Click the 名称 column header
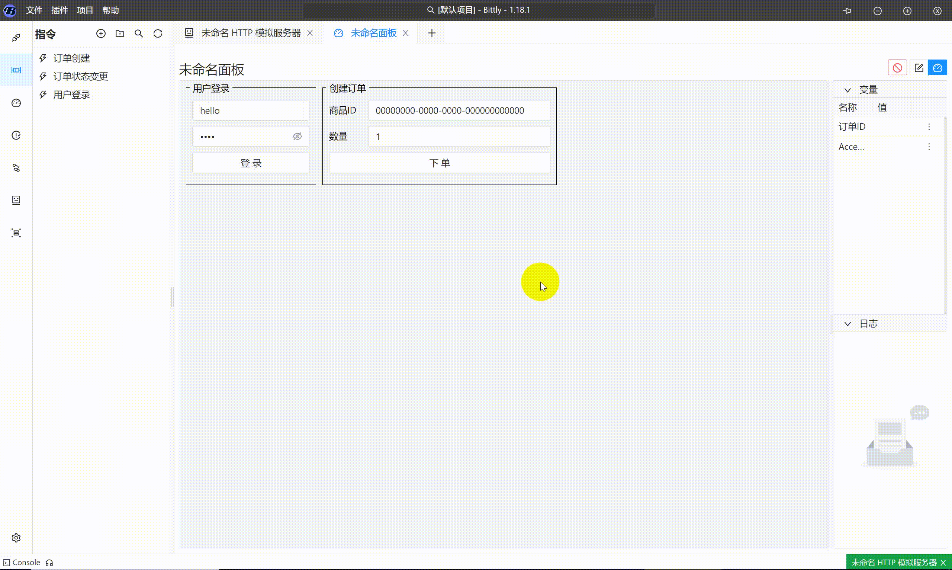This screenshot has width=952, height=570. [x=847, y=107]
